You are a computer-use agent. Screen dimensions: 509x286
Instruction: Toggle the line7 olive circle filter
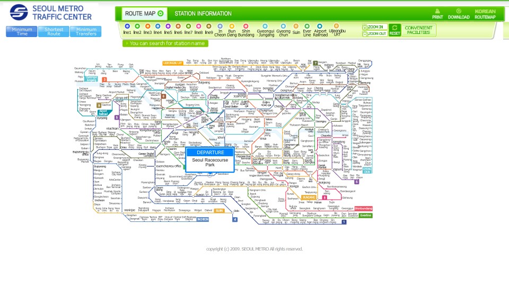pyautogui.click(x=189, y=26)
